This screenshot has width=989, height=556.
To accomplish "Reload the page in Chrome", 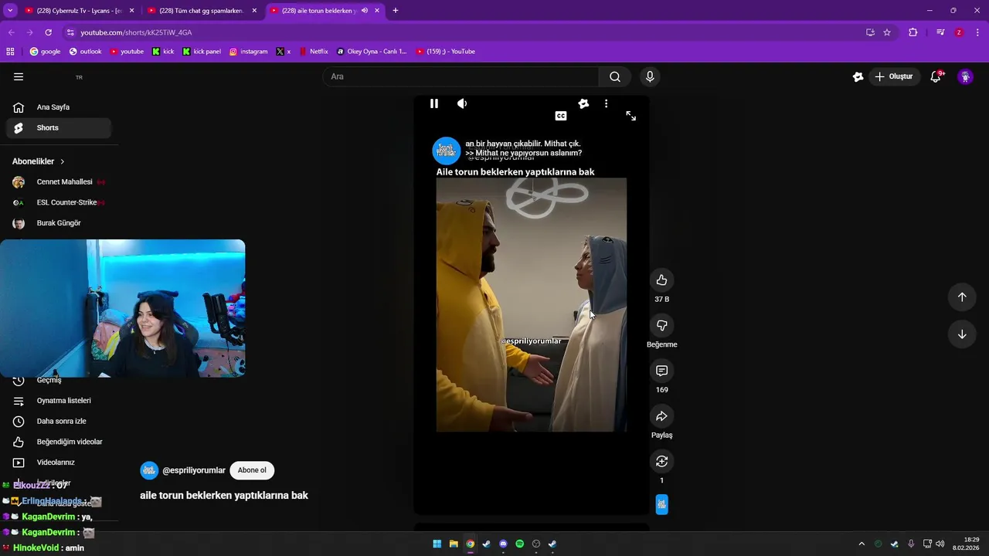I will coord(48,32).
